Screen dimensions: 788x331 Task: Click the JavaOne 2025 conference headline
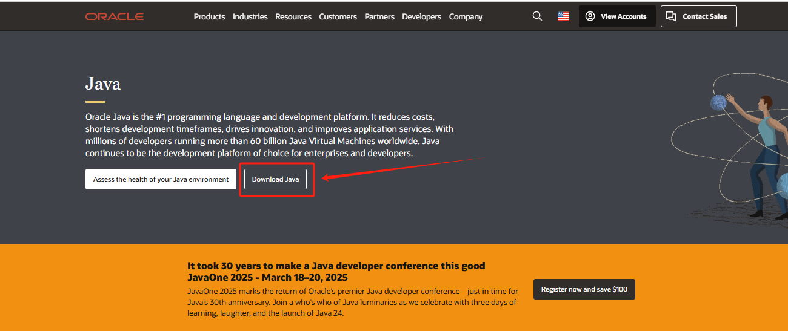tap(336, 272)
